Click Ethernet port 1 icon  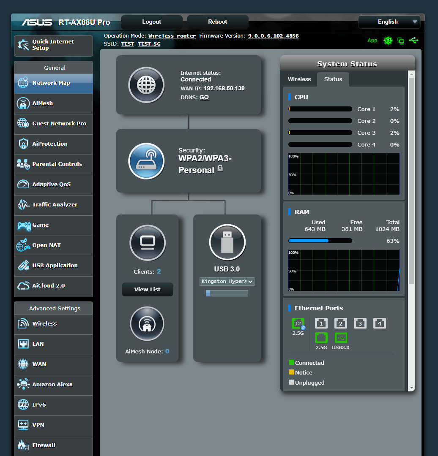[321, 323]
